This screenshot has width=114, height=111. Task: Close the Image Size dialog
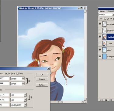(48, 69)
